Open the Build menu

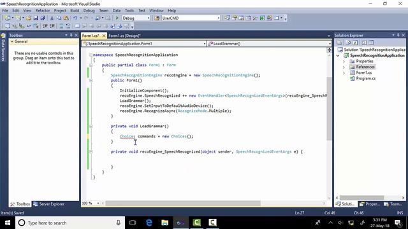pyautogui.click(x=75, y=11)
